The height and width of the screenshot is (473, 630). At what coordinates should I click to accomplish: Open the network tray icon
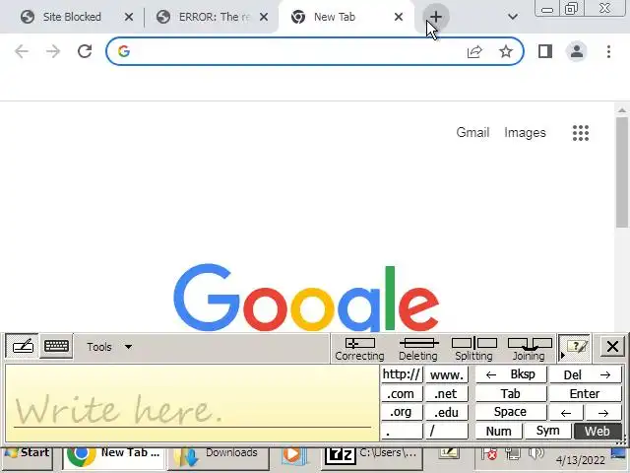(513, 454)
